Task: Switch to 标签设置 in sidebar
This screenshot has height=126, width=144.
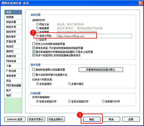Action: pos(13,22)
